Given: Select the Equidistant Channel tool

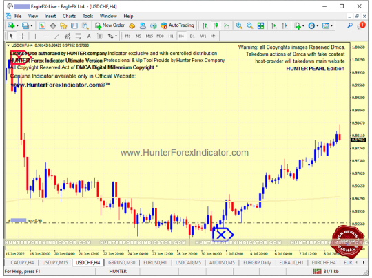Looking at the screenshot, I should [68, 36].
